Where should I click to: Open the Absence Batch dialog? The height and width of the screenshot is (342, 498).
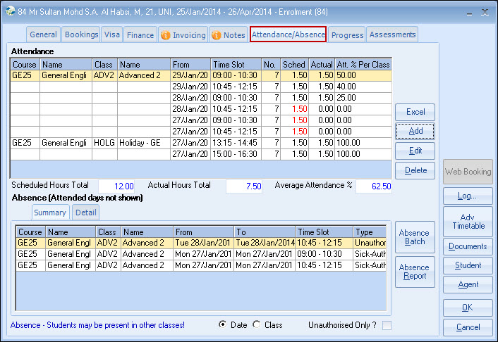[413, 237]
